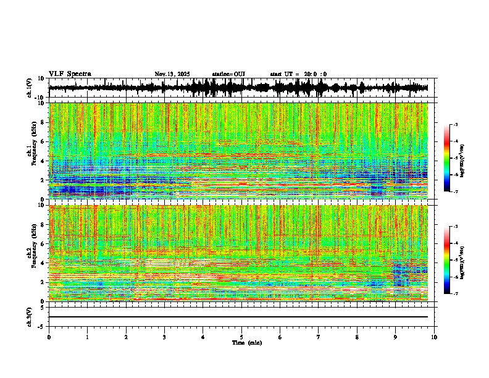Click the 'VLF Spectra' title text
The height and width of the screenshot is (378, 489).
(70, 74)
